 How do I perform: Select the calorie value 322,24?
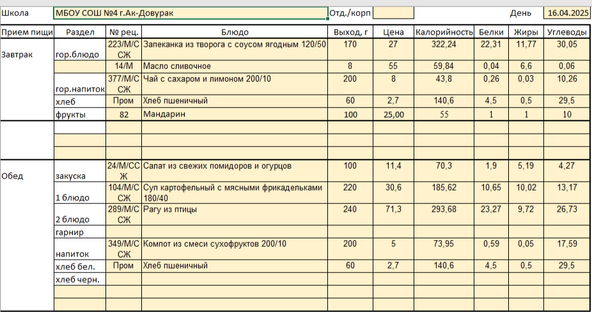point(444,44)
